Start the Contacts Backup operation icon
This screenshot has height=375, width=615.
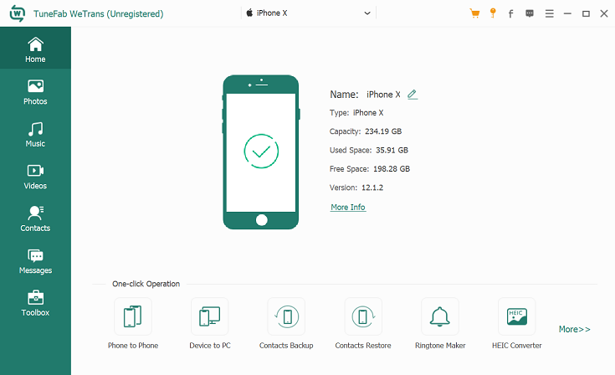coord(286,316)
